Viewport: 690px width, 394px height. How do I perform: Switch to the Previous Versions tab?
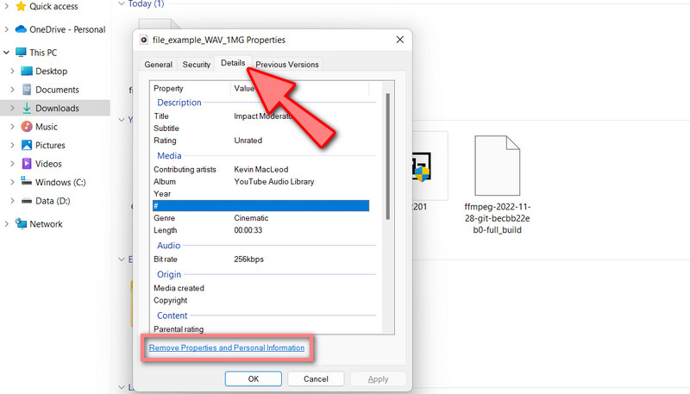[x=287, y=65]
